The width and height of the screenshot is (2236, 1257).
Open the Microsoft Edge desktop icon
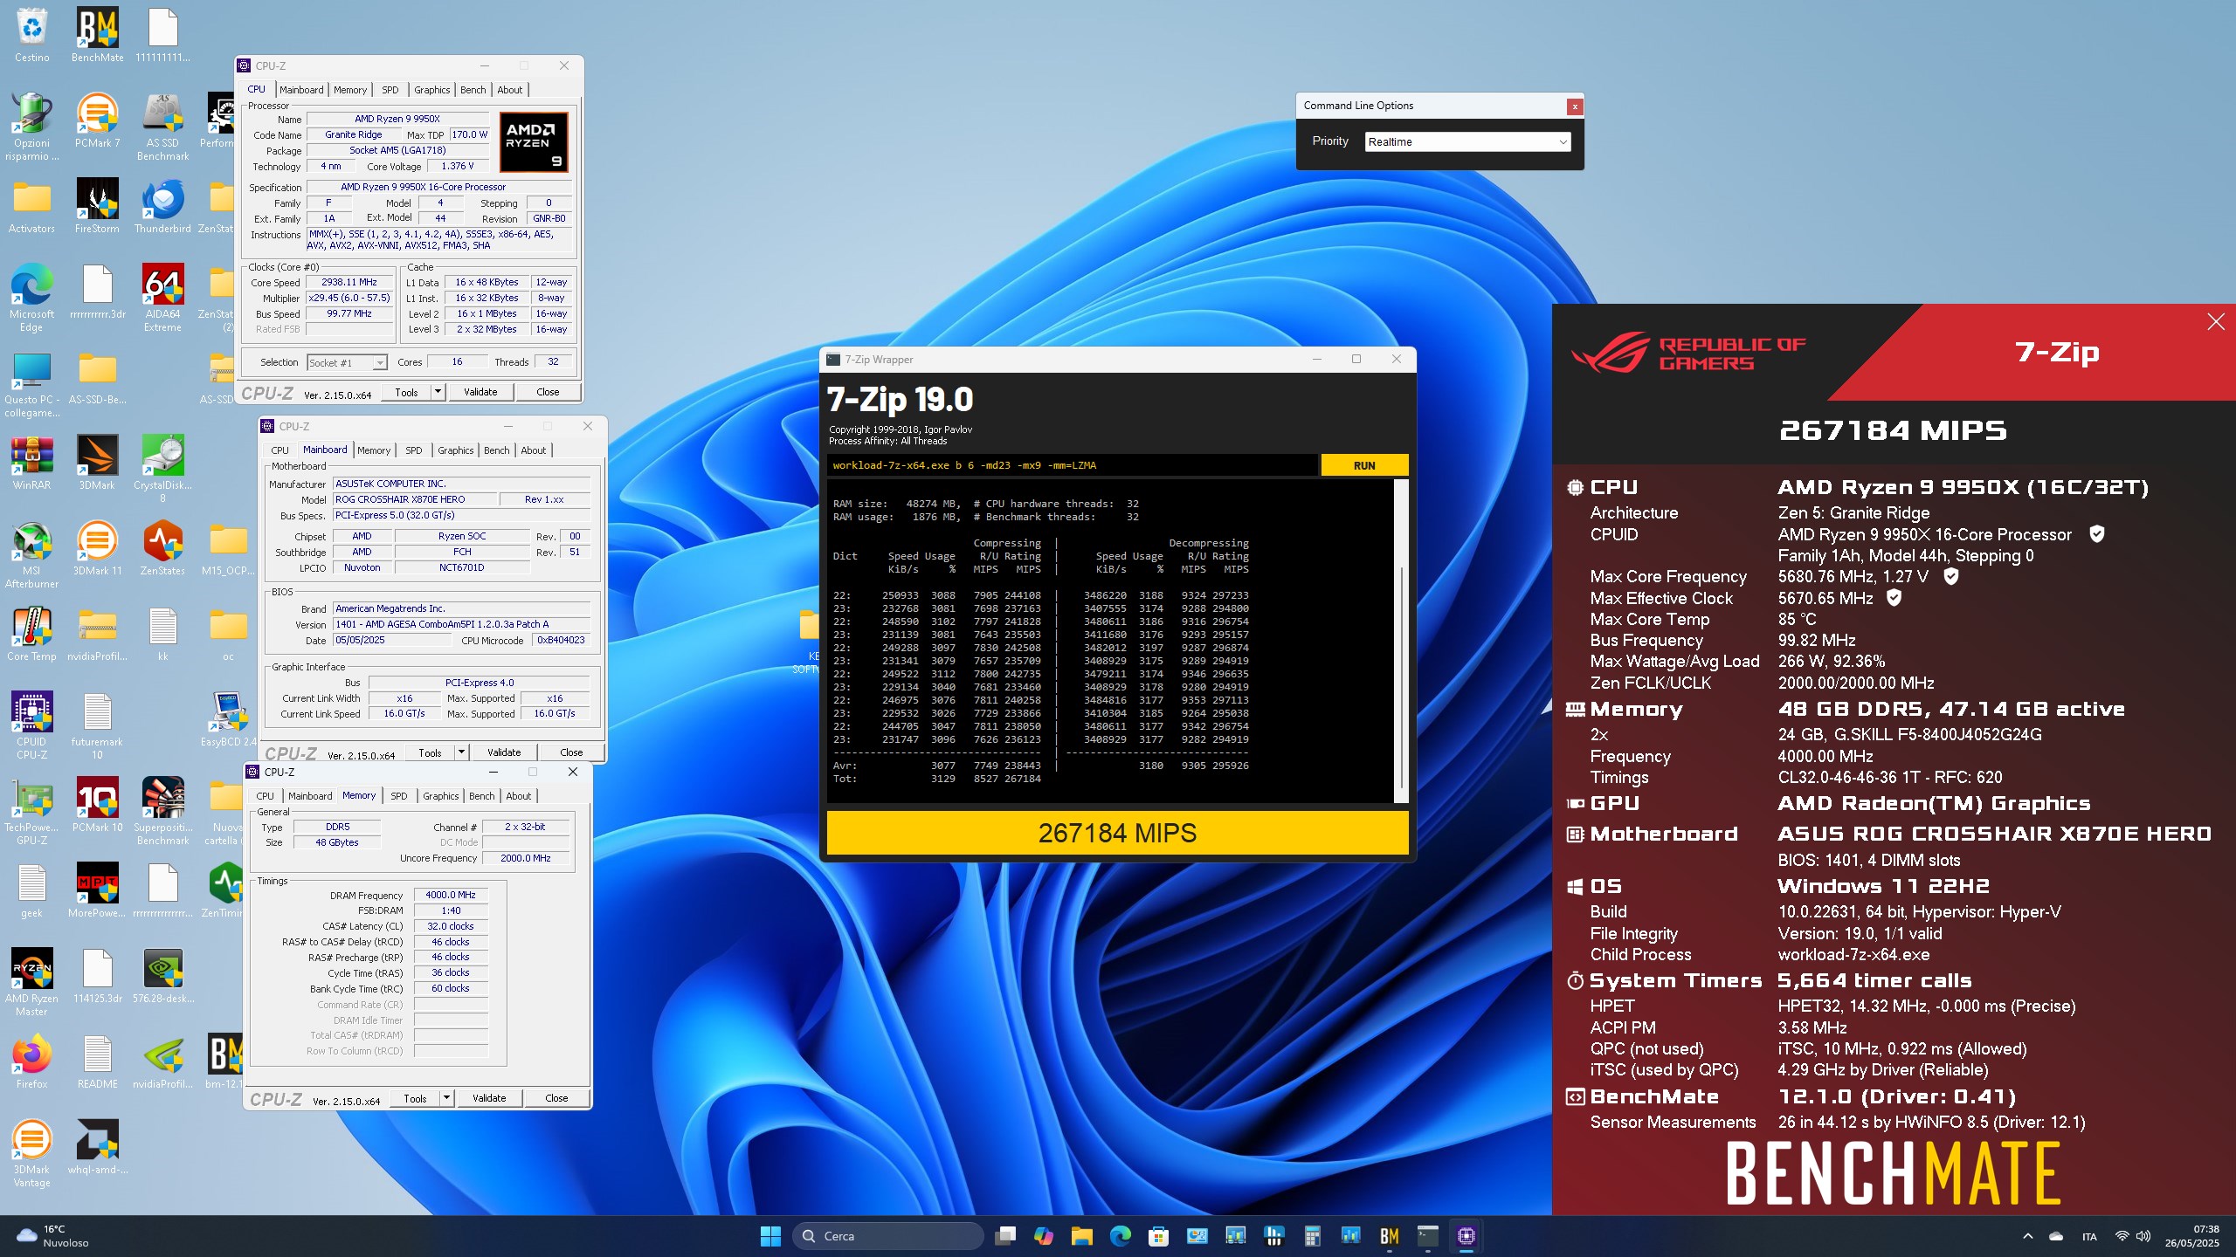31,298
